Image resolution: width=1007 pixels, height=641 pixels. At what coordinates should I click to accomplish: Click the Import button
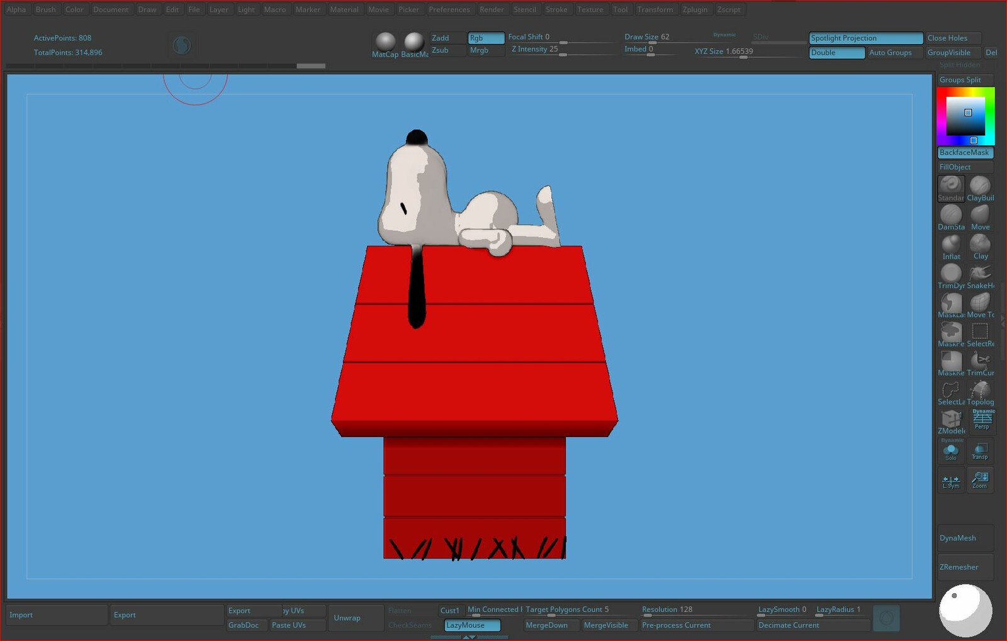pos(57,615)
